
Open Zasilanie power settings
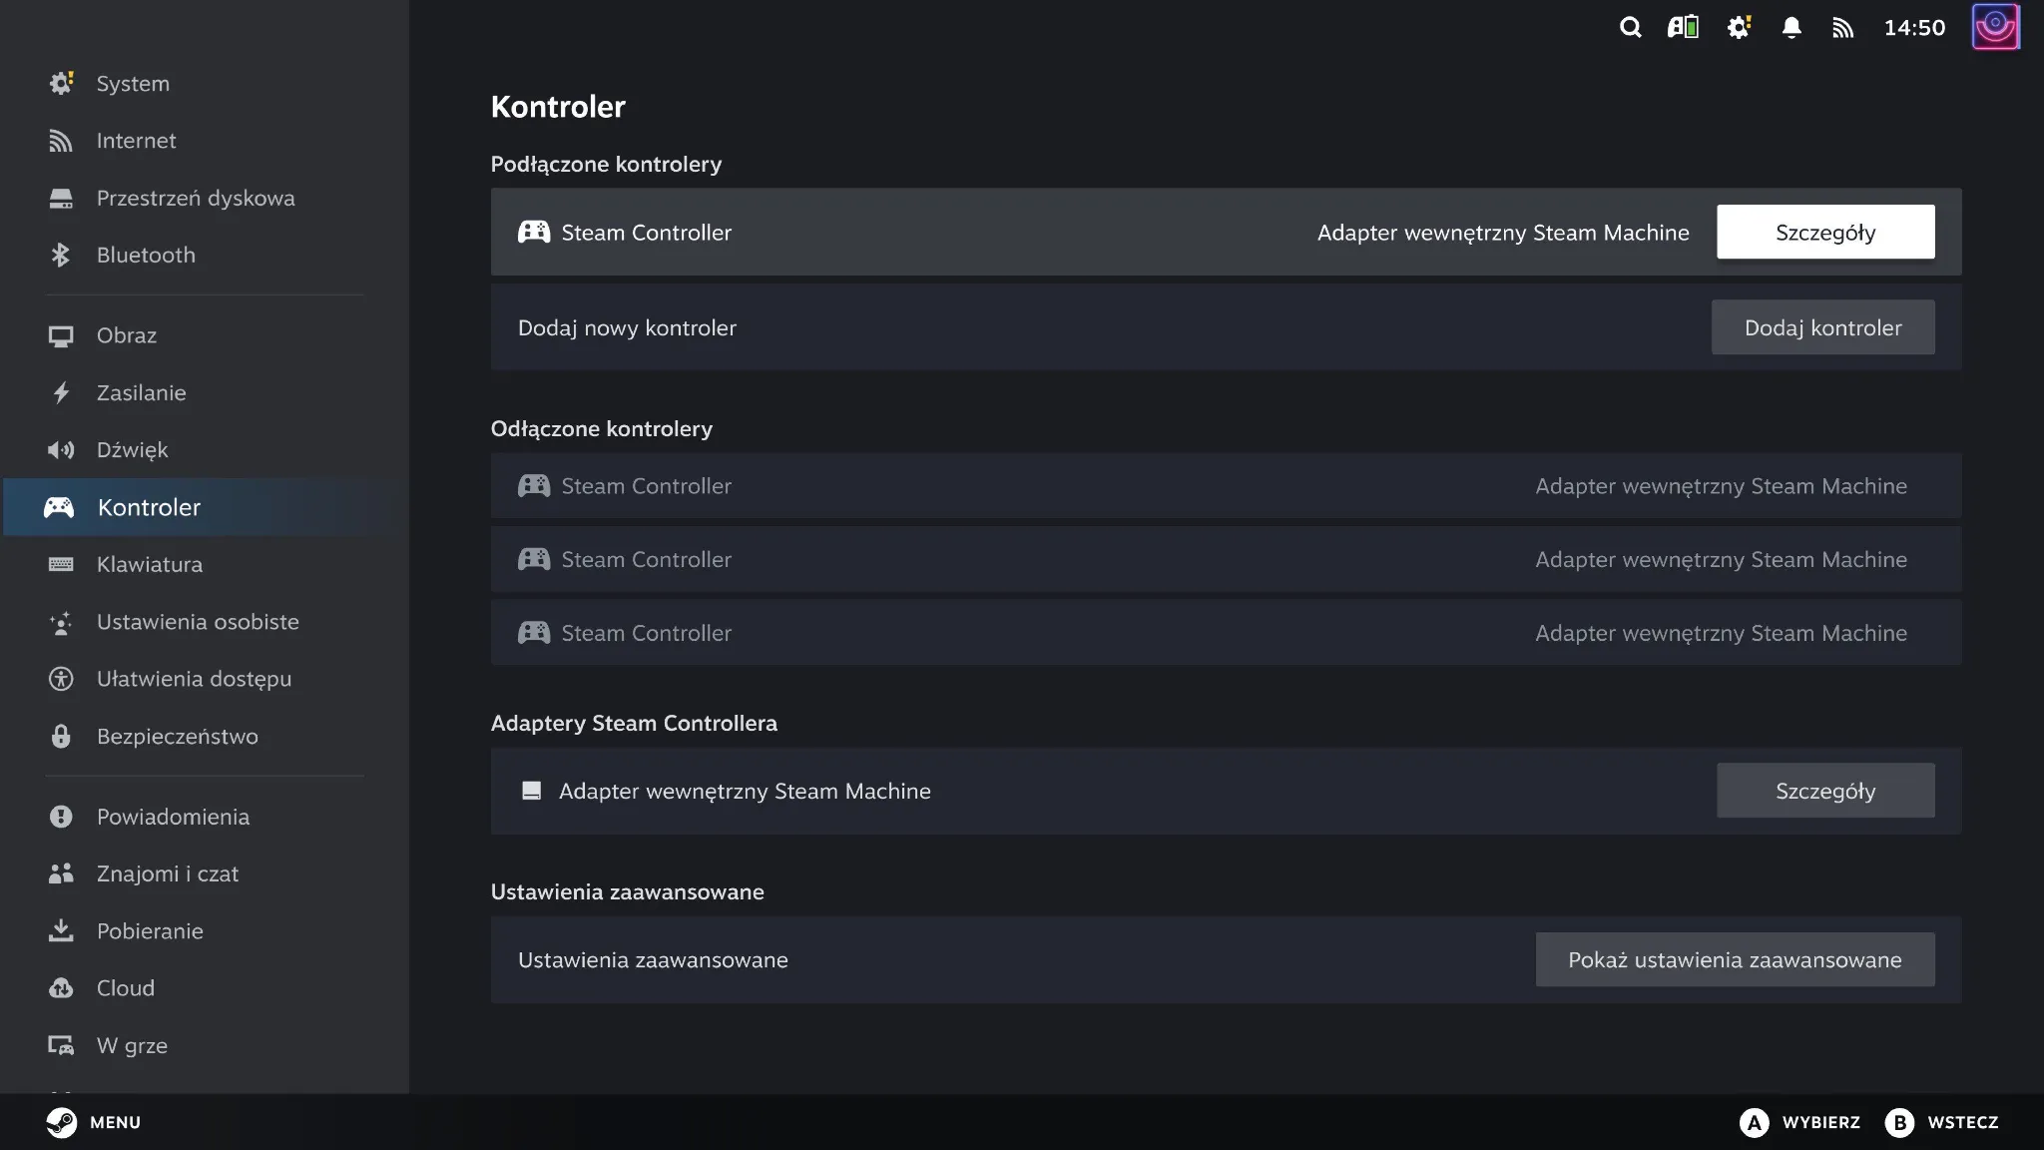tap(205, 393)
